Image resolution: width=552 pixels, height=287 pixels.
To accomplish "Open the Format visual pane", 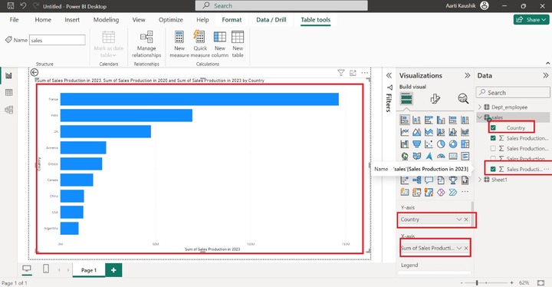I will [x=435, y=99].
